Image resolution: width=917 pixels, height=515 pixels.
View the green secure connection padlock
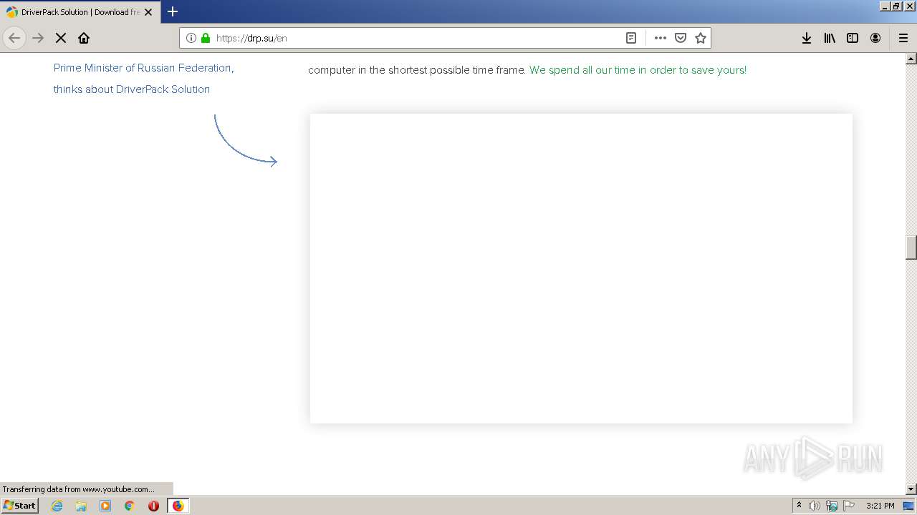coord(206,38)
